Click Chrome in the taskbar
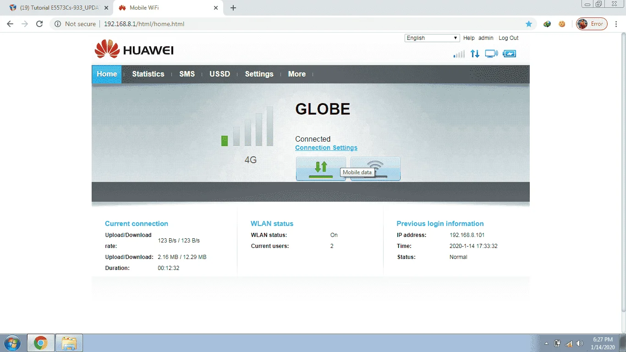 click(x=40, y=343)
